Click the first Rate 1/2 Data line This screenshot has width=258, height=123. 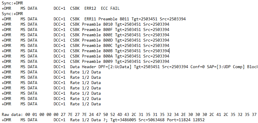click(51, 72)
